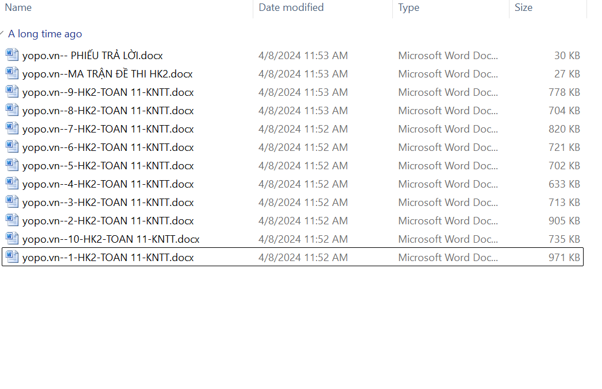Click Word icon beside 7-HK2-TOAN 11-KNTT.docx
The width and height of the screenshot is (602, 389).
coord(12,129)
